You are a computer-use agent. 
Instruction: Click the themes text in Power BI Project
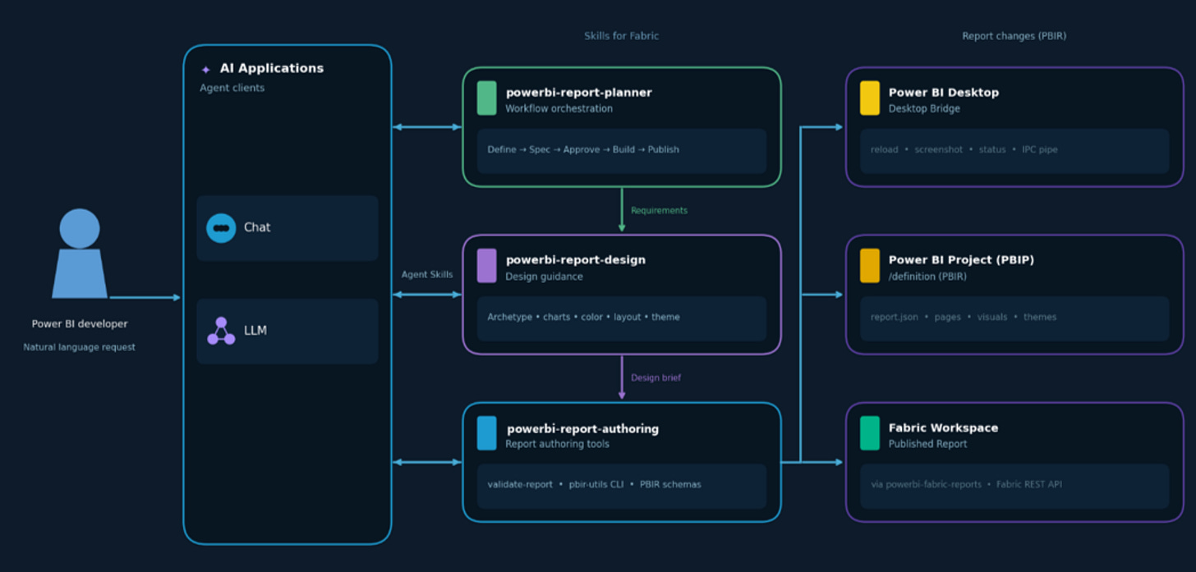[1040, 318]
